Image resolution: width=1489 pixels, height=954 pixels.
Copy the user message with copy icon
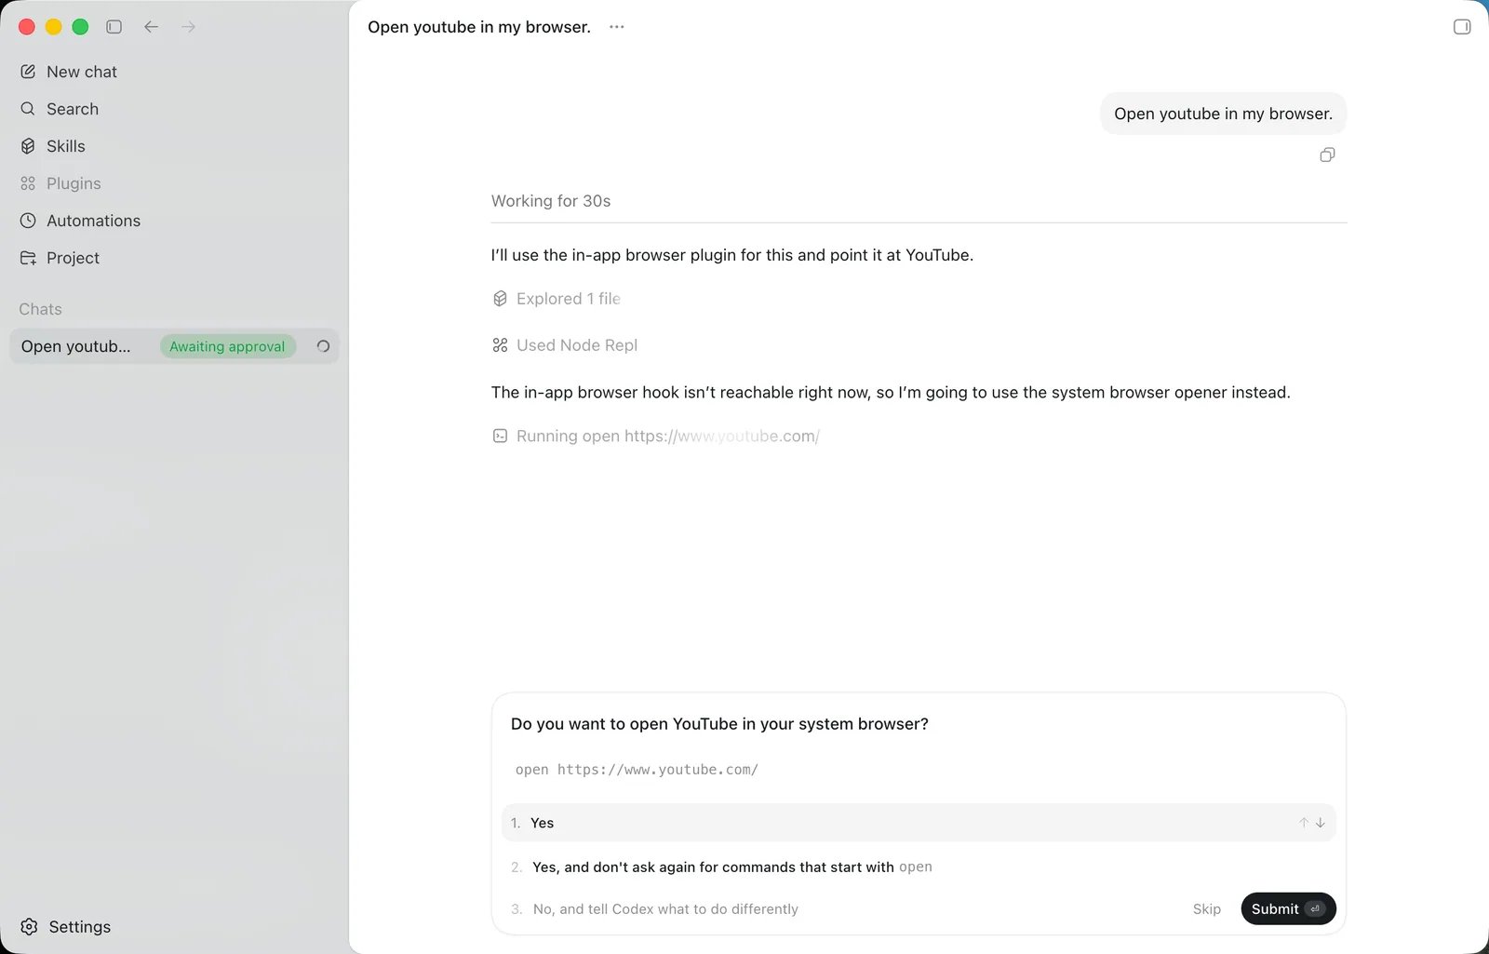(1327, 155)
